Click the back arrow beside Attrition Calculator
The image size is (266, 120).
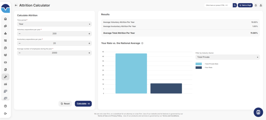[x=16, y=5]
